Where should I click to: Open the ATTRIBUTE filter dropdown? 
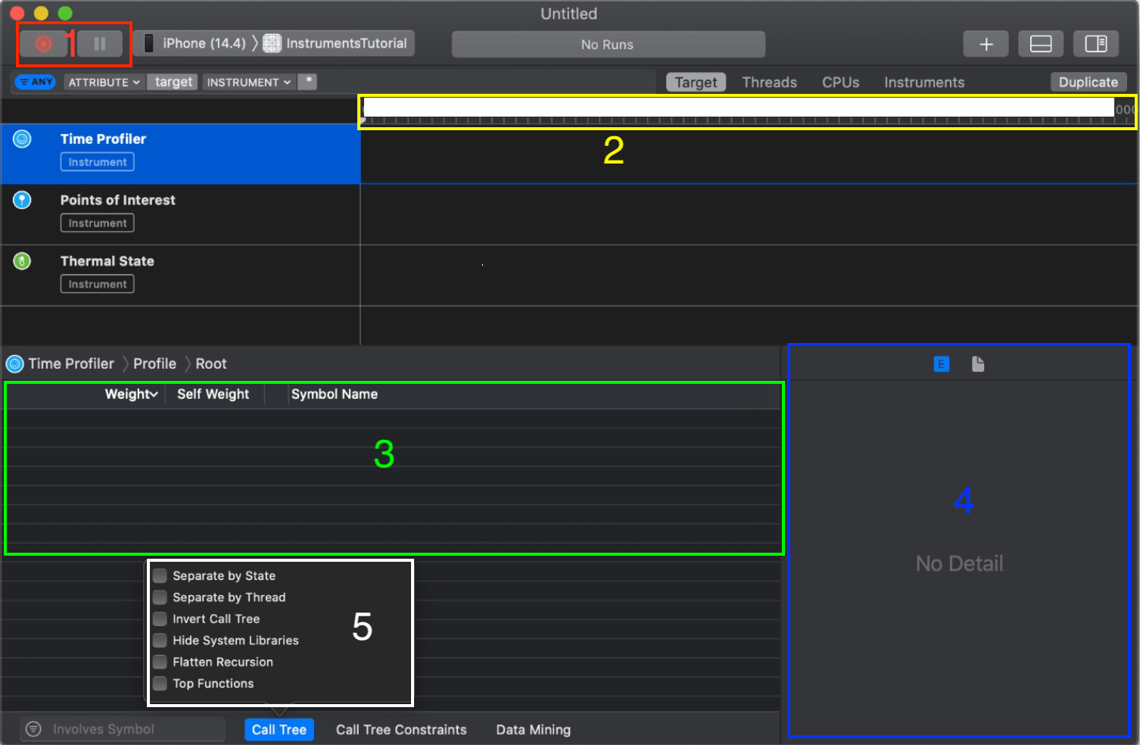[103, 82]
